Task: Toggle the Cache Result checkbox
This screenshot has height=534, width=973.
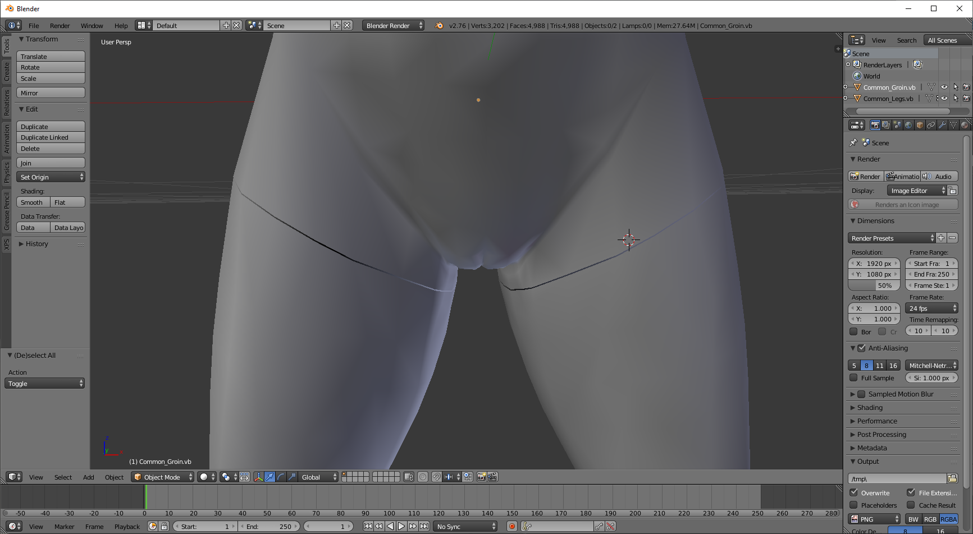Action: 911,505
